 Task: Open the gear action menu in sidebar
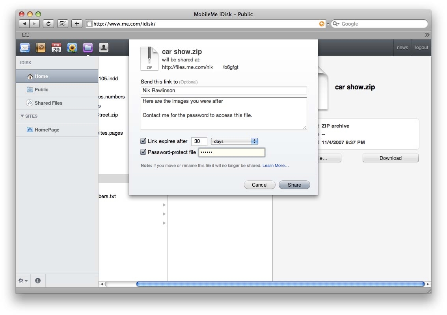(x=23, y=280)
